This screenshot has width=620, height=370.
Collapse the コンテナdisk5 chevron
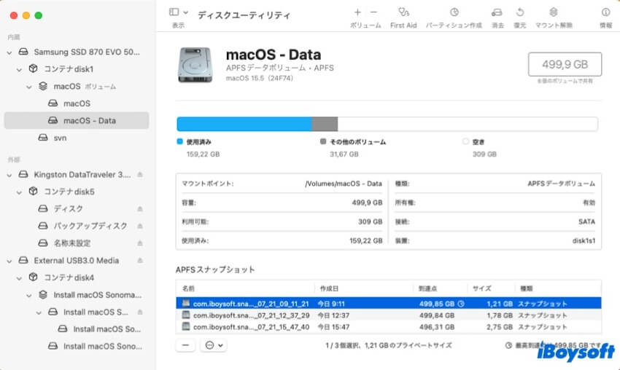(x=19, y=192)
